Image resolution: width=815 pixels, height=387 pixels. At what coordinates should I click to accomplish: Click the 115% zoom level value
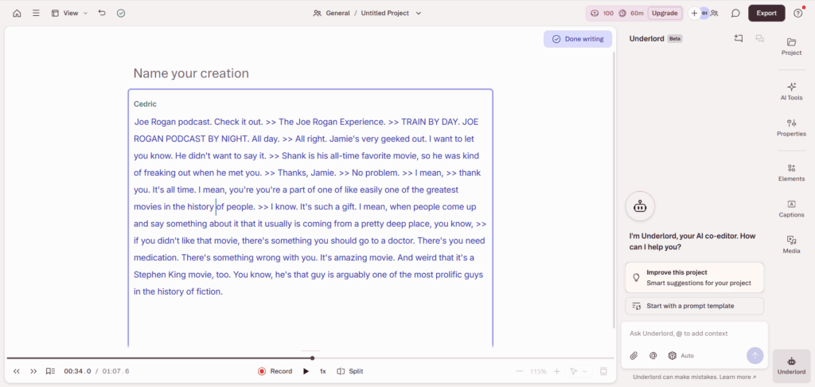coord(538,371)
